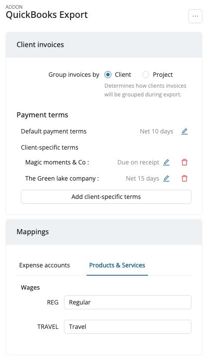Open the three-dots options menu

(x=195, y=16)
